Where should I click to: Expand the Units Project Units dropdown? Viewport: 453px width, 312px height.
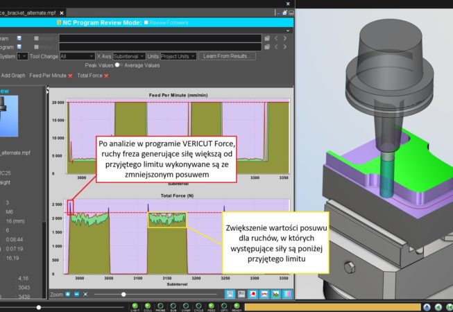coord(178,55)
